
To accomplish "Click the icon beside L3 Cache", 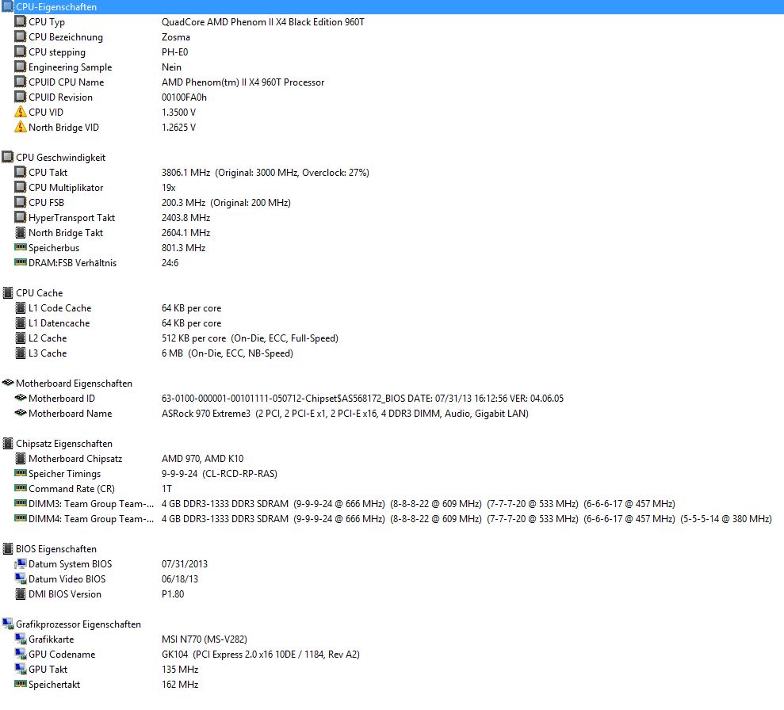I will [20, 353].
